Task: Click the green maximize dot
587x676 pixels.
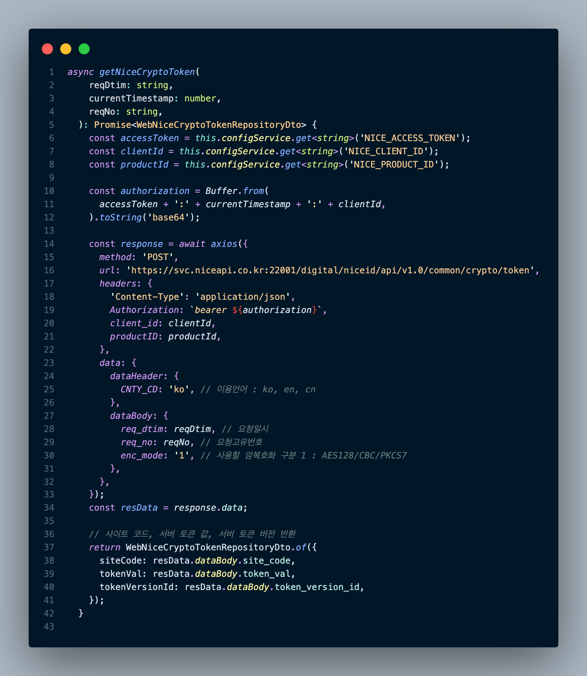Action: tap(84, 49)
